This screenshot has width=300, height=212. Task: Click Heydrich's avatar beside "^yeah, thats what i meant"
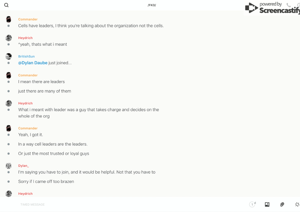coord(8,38)
